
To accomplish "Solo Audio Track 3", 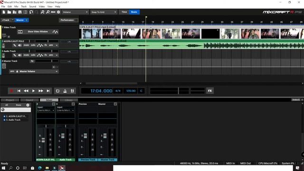I will 33,55.
